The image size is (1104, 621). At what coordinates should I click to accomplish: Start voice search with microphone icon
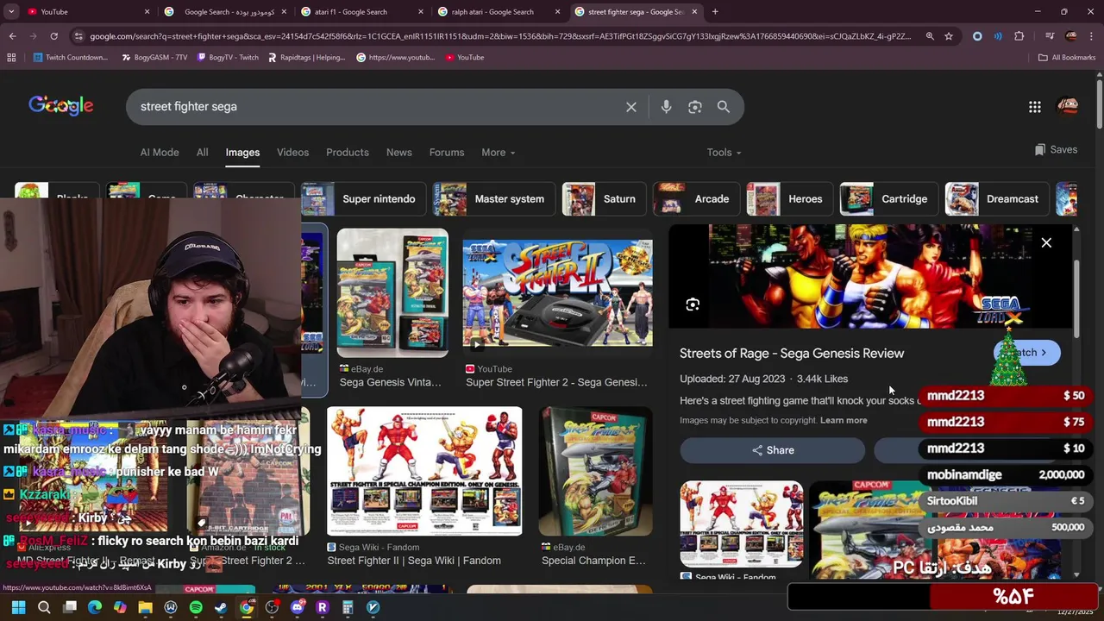666,107
